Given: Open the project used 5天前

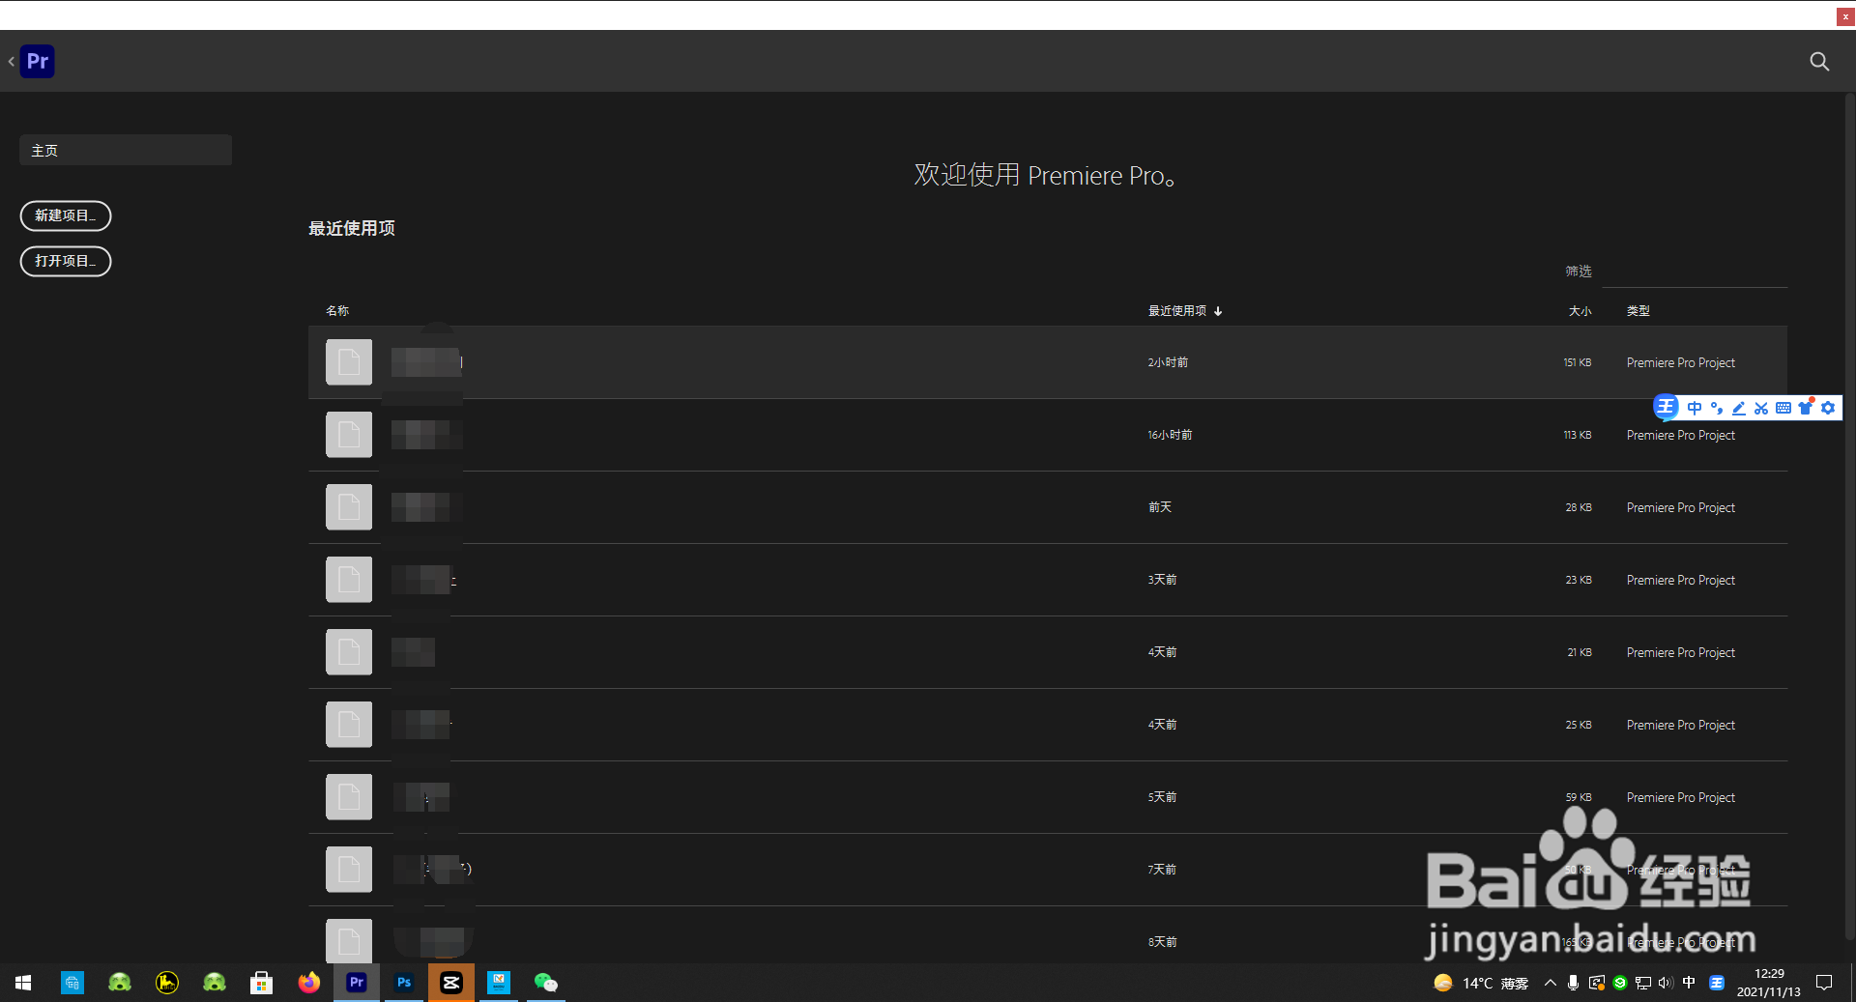Looking at the screenshot, I should [1048, 797].
